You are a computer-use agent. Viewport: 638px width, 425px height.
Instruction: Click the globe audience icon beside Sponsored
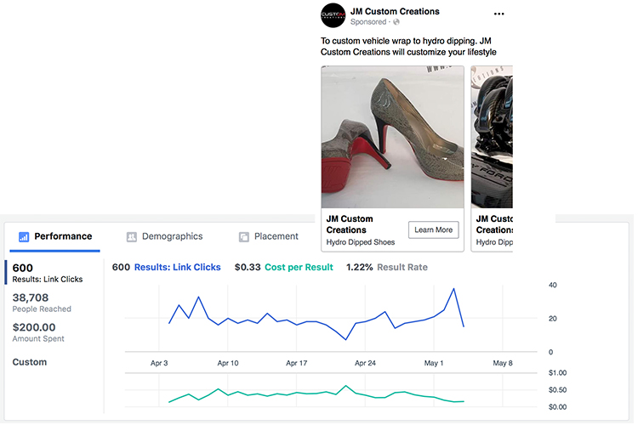click(396, 22)
